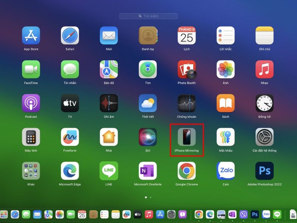The height and width of the screenshot is (223, 297).
Task: Click Notes in the Dock
Action: coord(115,214)
